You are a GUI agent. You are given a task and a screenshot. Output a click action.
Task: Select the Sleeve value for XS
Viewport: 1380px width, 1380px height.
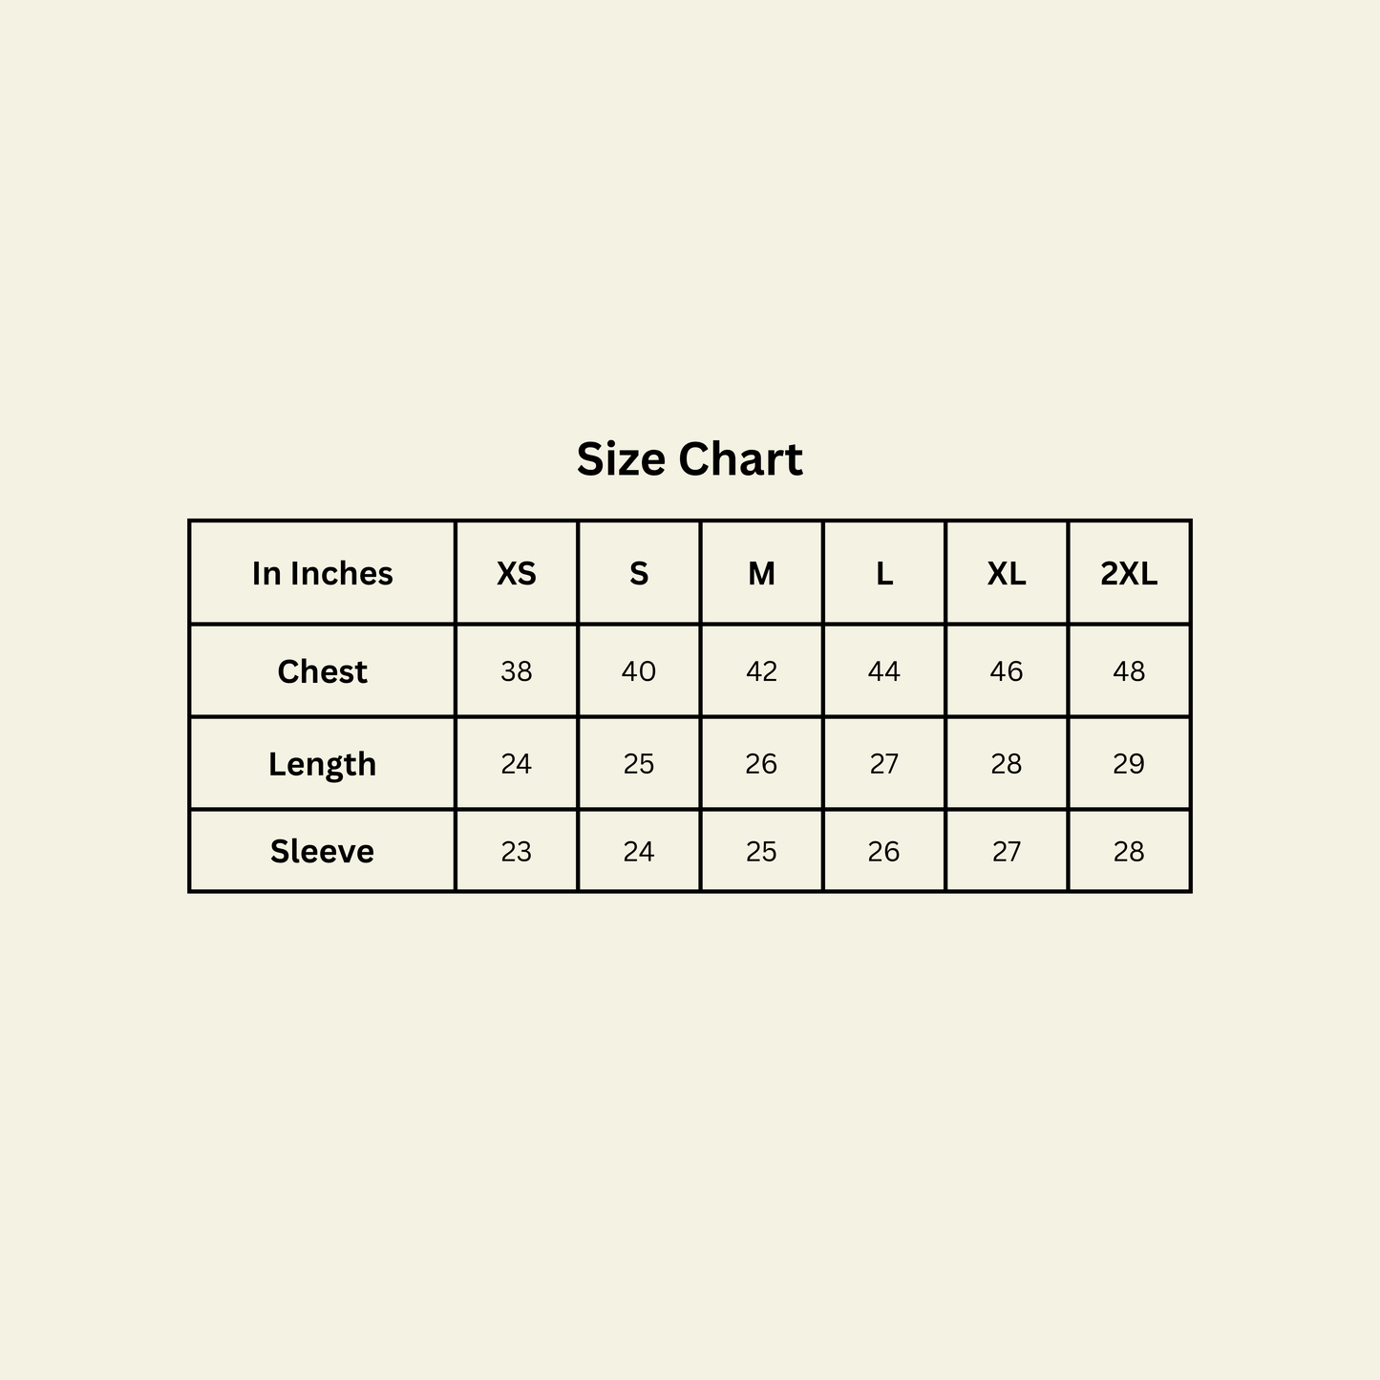(x=517, y=851)
